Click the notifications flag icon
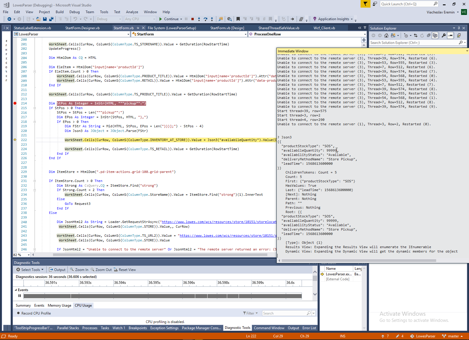 [365, 4]
